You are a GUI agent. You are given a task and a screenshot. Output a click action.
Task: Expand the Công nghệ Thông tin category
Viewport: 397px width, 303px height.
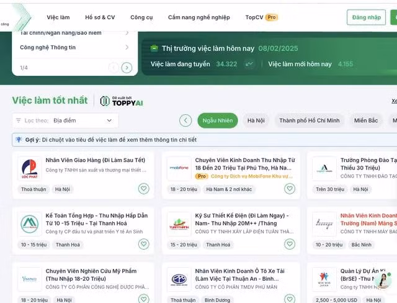(x=74, y=47)
